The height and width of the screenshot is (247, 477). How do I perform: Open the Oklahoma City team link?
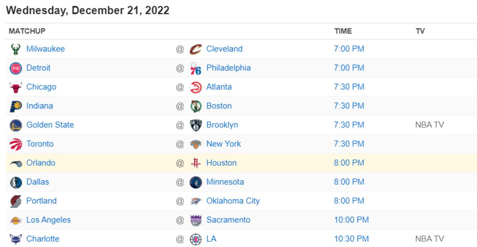point(233,201)
